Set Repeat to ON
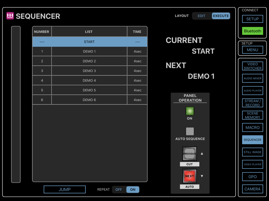The width and height of the screenshot is (269, 201). (133, 189)
